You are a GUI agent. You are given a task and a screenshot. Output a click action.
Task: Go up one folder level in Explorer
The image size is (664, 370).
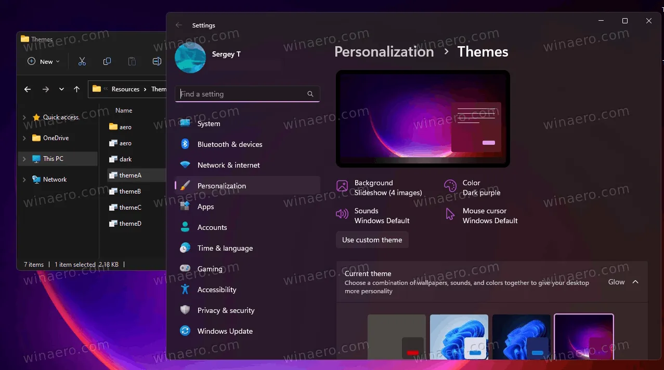click(x=77, y=89)
